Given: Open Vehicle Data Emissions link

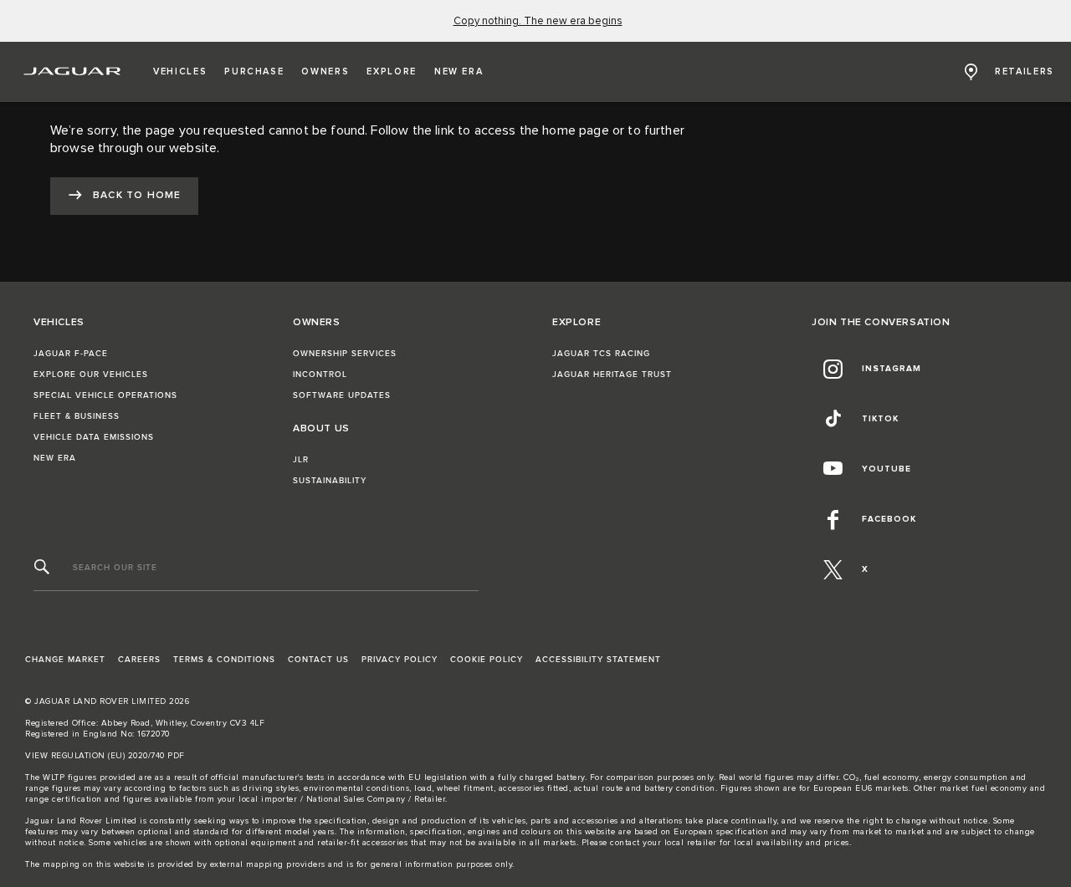Looking at the screenshot, I should tap(94, 437).
